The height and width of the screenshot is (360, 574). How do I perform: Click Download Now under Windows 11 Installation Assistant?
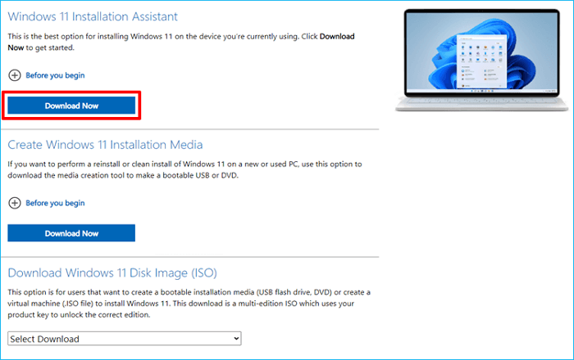(x=71, y=106)
